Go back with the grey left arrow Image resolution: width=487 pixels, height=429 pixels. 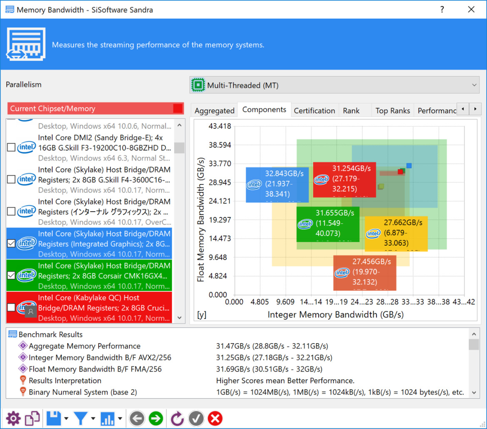137,419
